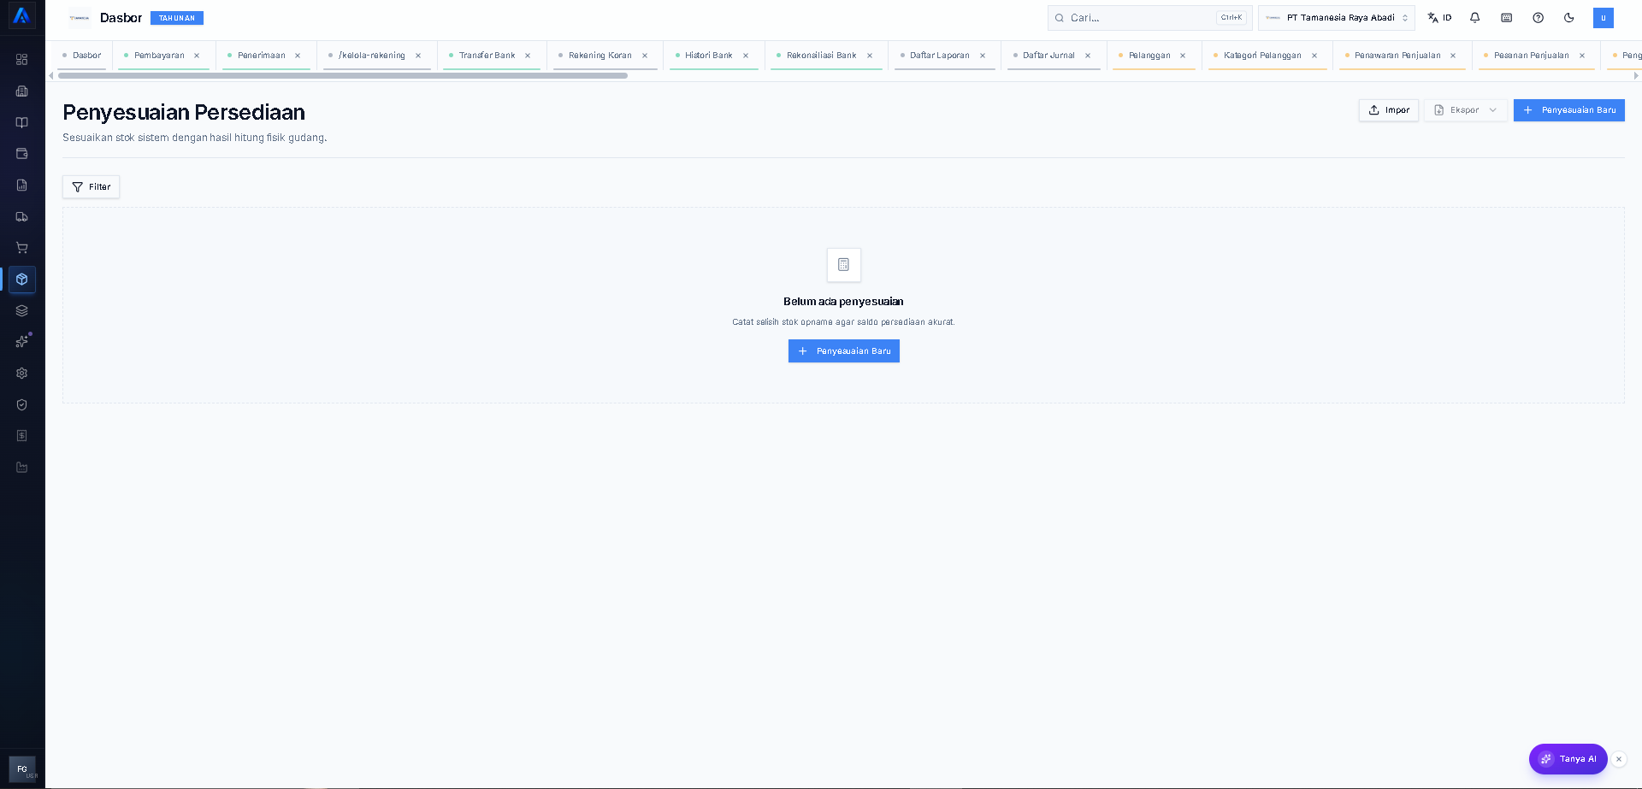Viewport: 1642px width, 789px height.
Task: Close the Transfer Bank tab
Action: 528,56
